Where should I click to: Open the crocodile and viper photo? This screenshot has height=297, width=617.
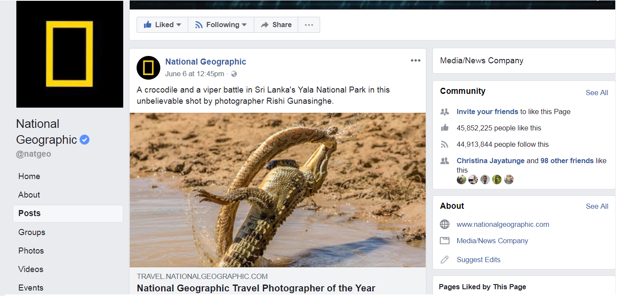point(277,190)
